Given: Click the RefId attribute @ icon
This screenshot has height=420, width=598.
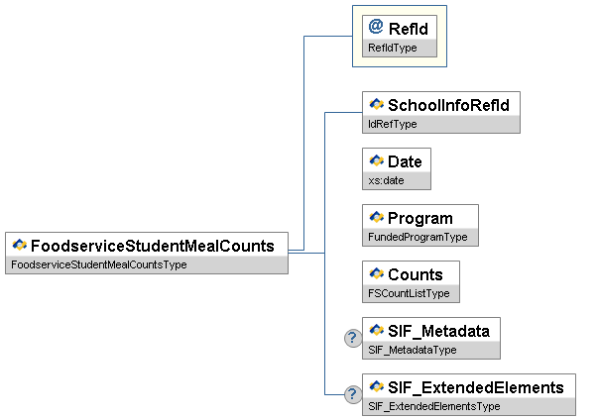Looking at the screenshot, I should pyautogui.click(x=375, y=28).
